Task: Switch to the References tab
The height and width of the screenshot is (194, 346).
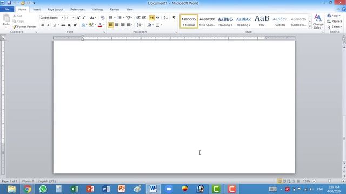Action: point(77,10)
